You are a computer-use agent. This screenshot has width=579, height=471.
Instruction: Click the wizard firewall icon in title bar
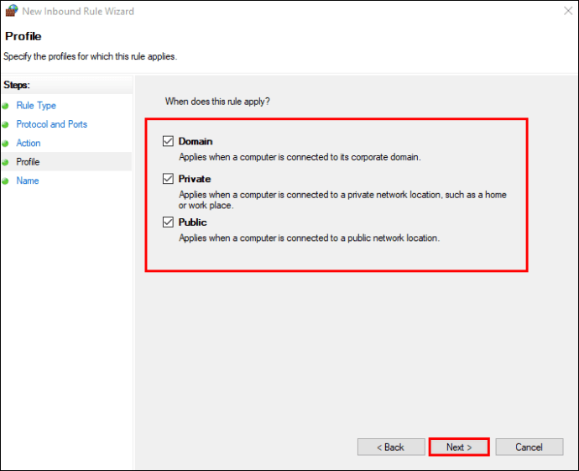[x=12, y=12]
